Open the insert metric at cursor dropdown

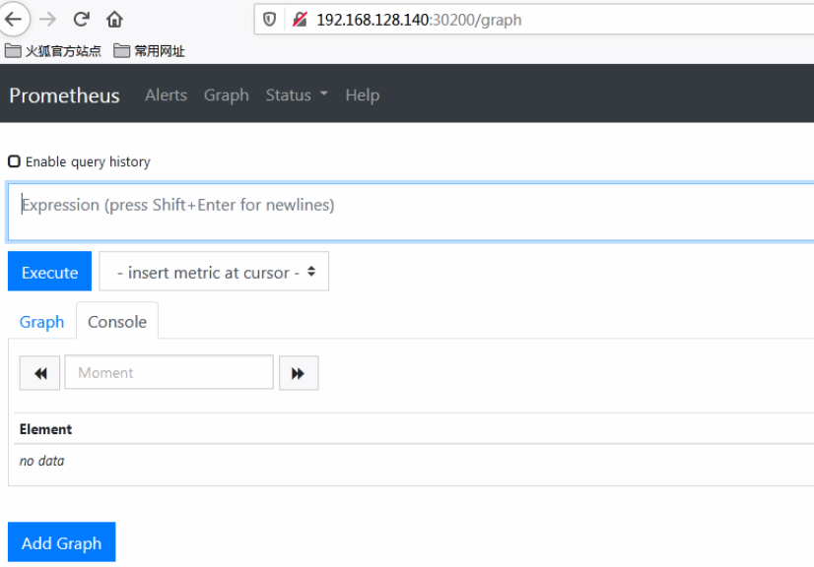coord(214,272)
